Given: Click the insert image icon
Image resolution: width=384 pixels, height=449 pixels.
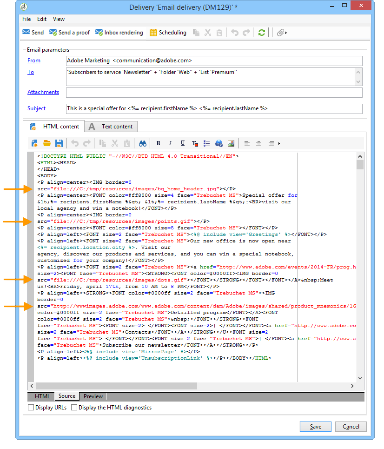Looking at the screenshot, I should tap(231, 143).
